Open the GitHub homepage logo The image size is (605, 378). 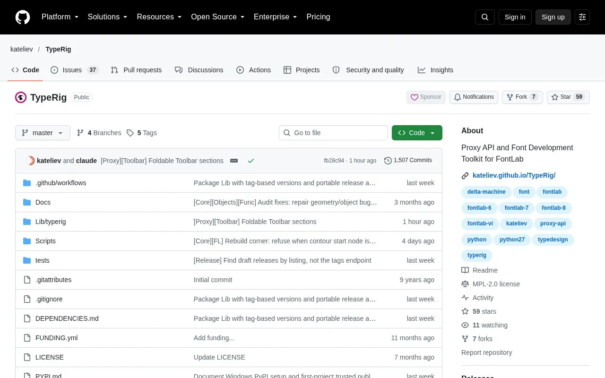click(x=23, y=17)
